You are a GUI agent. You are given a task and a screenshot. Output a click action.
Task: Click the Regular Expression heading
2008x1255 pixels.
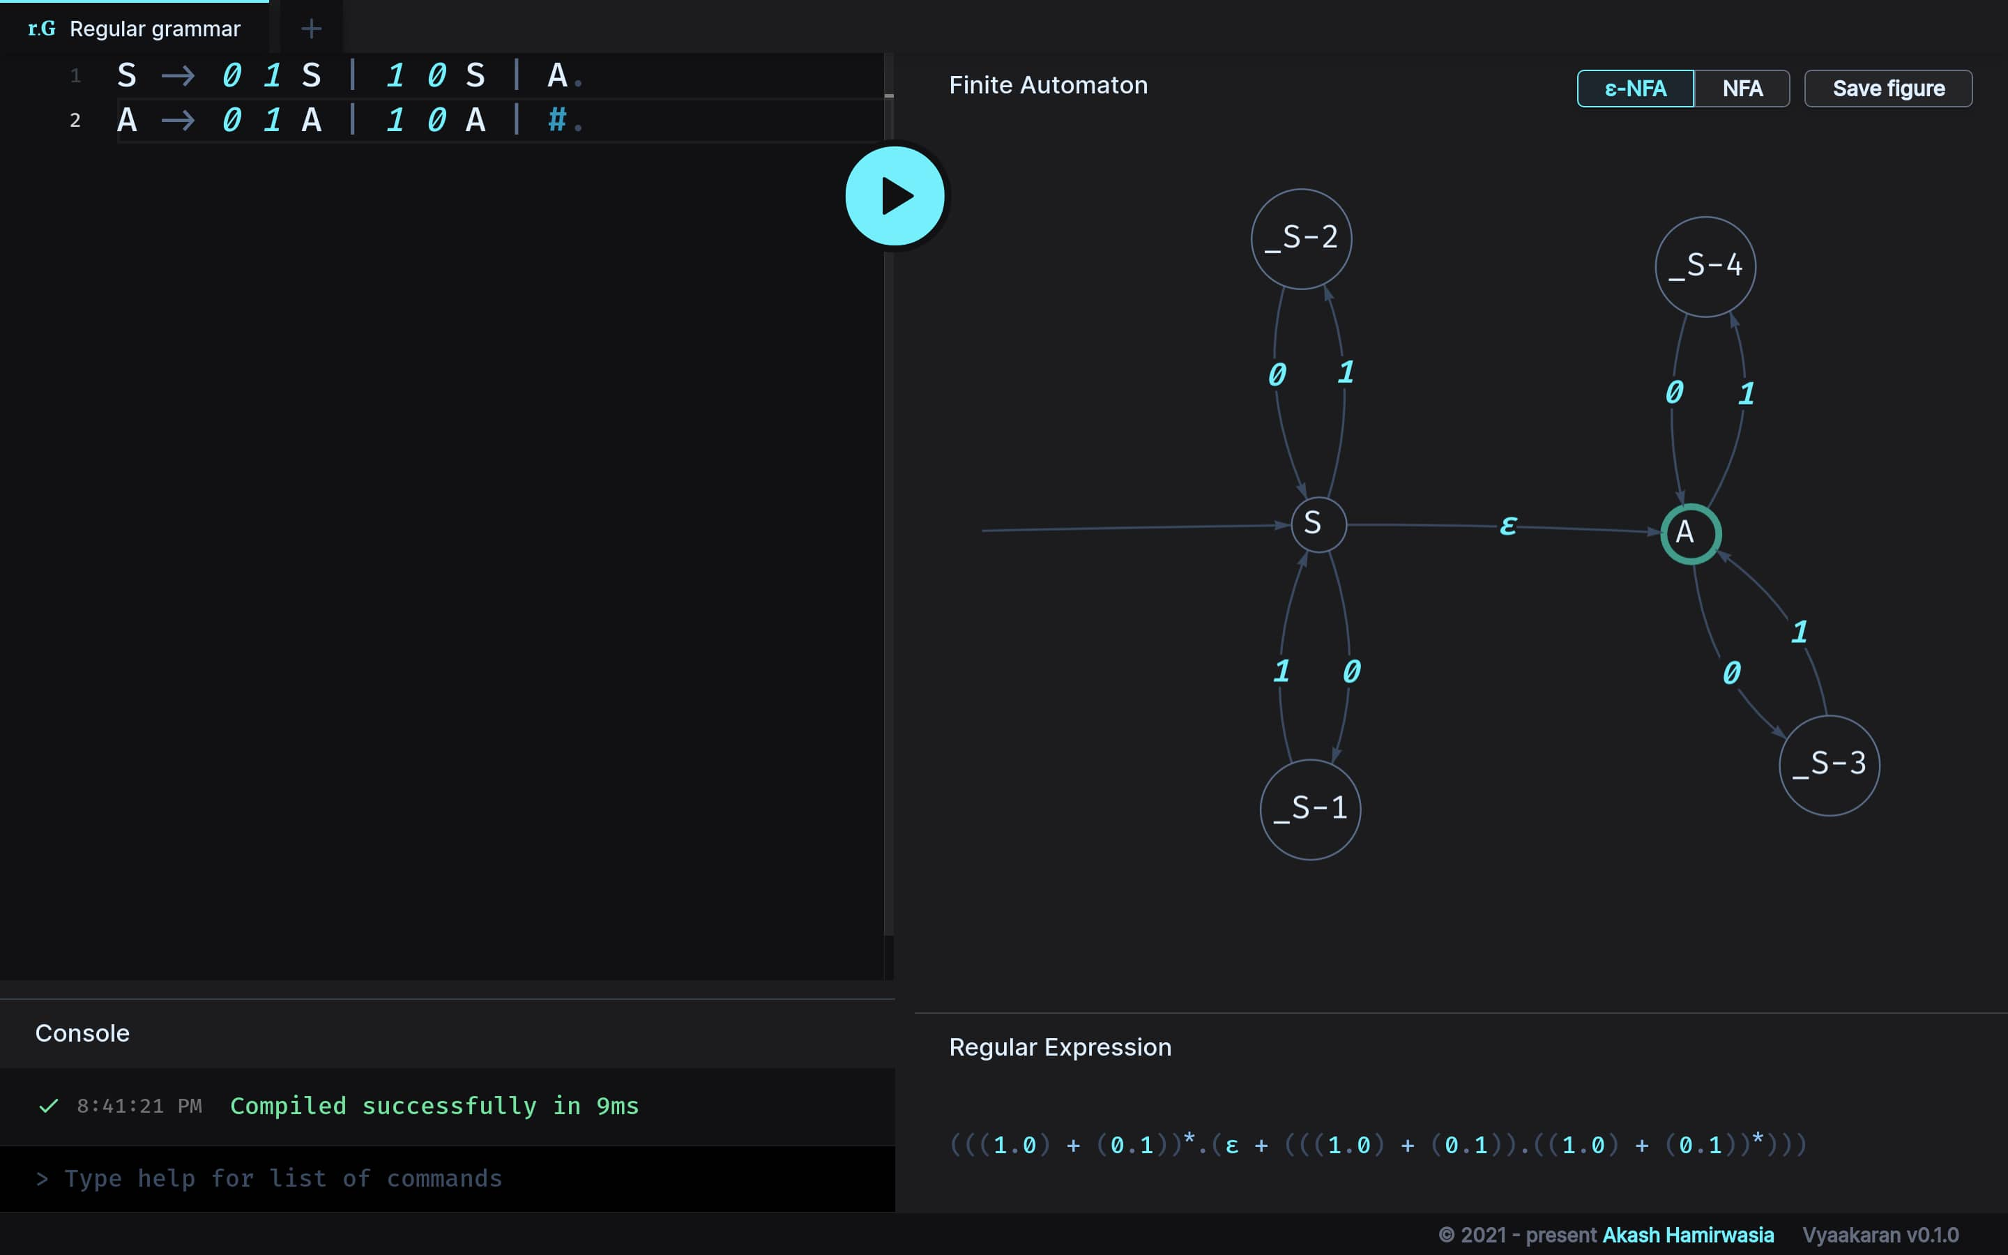coord(1060,1047)
